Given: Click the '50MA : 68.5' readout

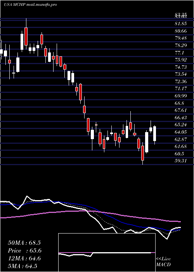Looking at the screenshot, I should coord(24,243).
